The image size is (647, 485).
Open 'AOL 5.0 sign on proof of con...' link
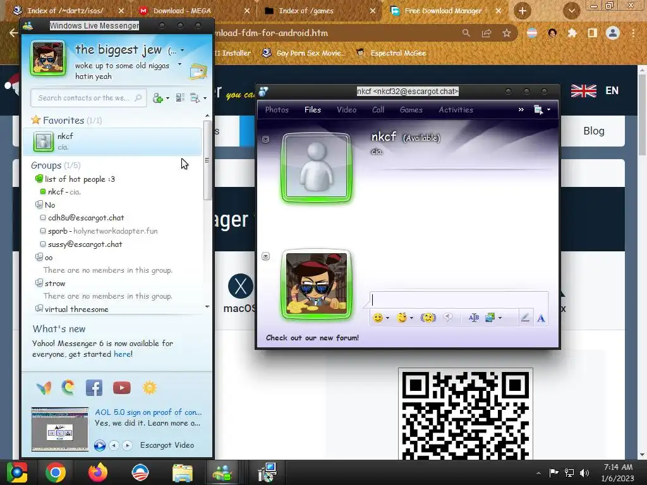(148, 412)
